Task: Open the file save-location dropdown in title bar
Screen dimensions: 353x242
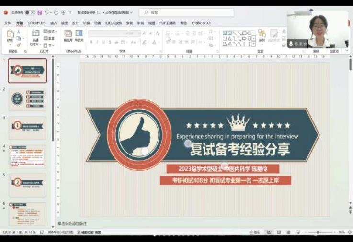Action: (131, 12)
